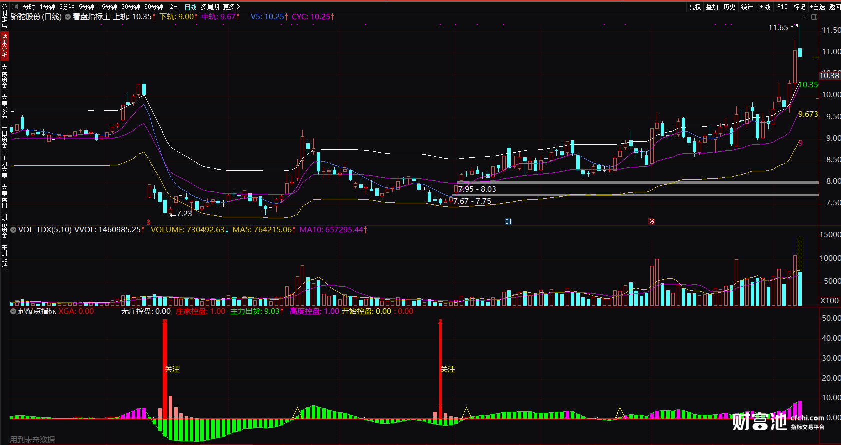The height and width of the screenshot is (445, 841).
Task: Open the 大单盘口 sidebar tab
Action: [4, 196]
